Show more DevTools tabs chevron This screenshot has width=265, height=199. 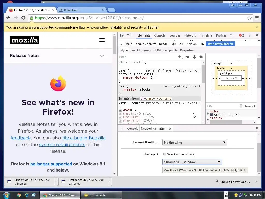click(231, 35)
